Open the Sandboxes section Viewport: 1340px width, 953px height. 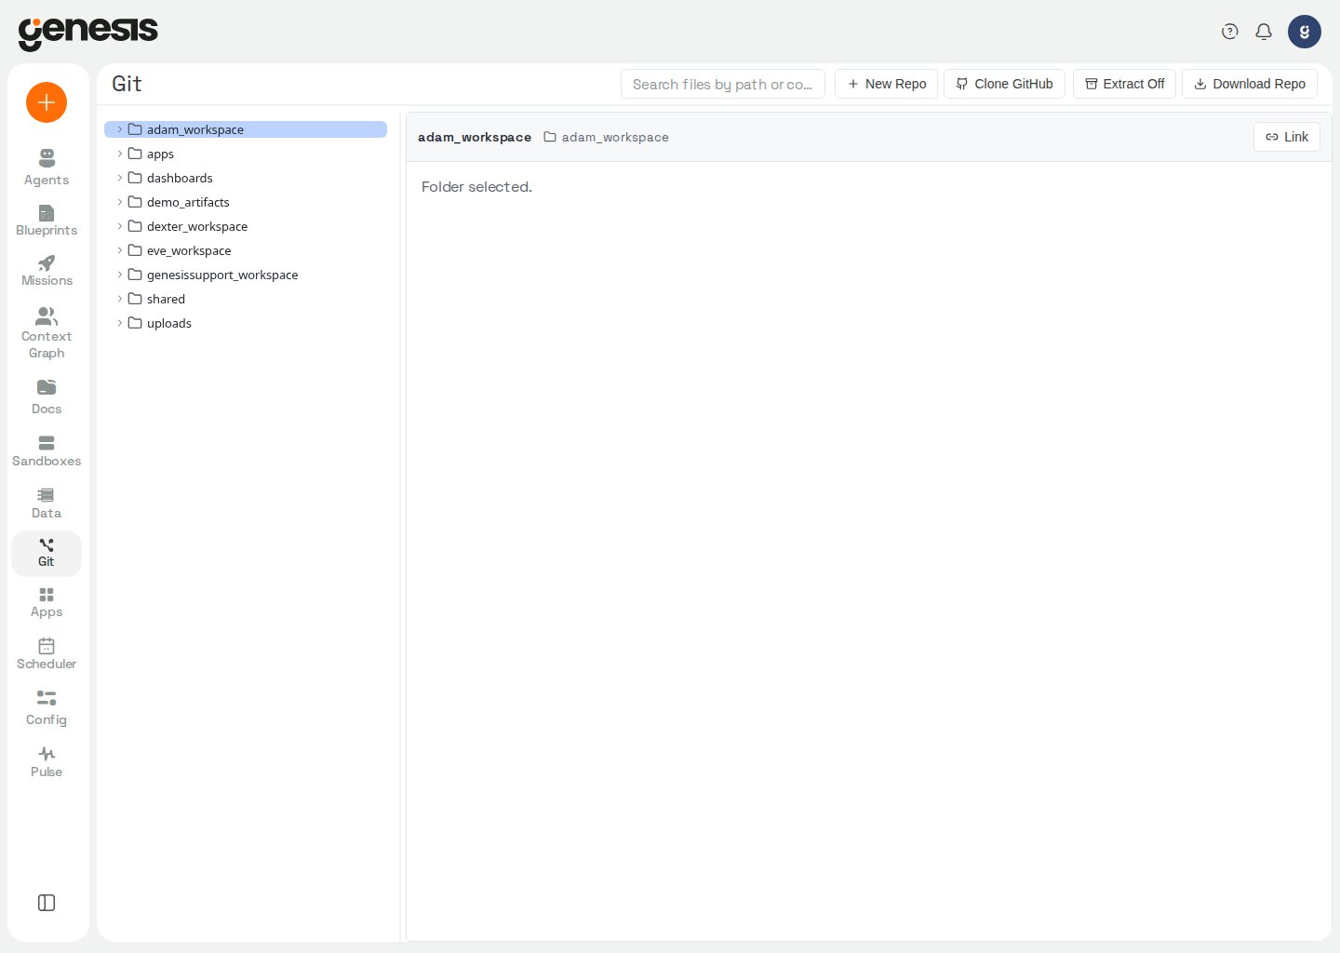tap(47, 450)
